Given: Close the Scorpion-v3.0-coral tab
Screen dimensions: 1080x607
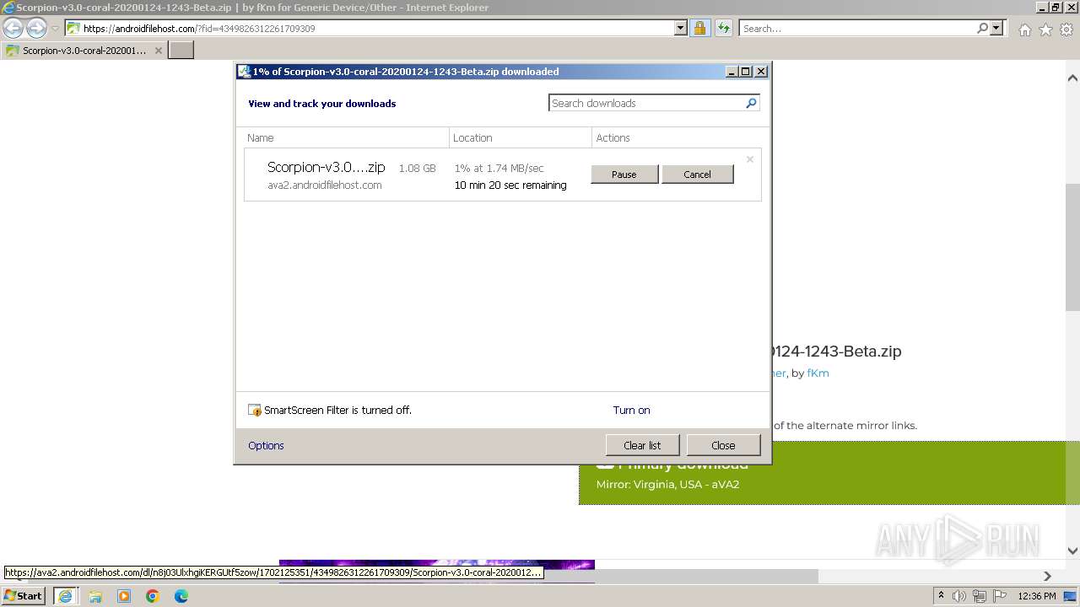Looking at the screenshot, I should tap(158, 51).
